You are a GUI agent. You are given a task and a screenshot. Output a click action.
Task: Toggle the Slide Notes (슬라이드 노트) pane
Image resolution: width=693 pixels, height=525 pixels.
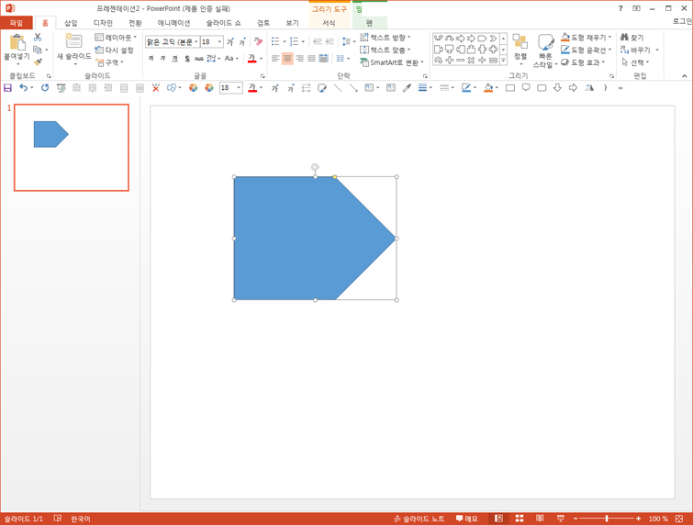(419, 519)
